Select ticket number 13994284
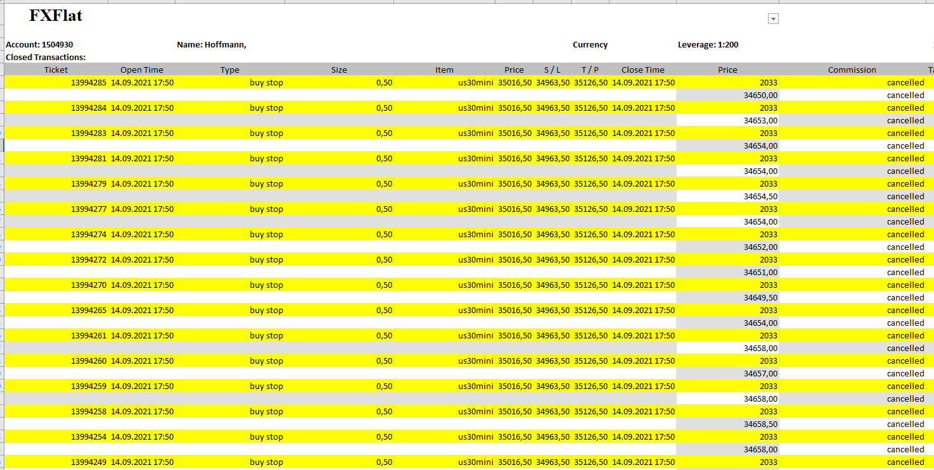The height and width of the screenshot is (470, 934). point(89,108)
